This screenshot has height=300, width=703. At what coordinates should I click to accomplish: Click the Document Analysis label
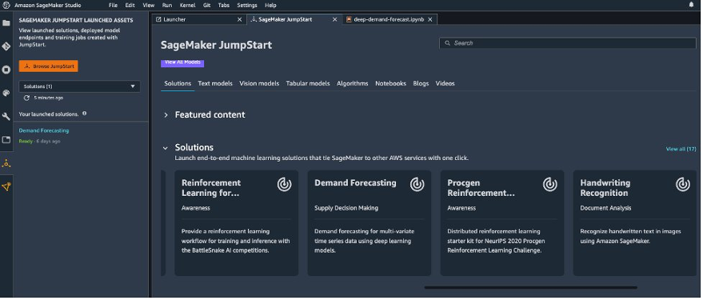[x=605, y=208]
